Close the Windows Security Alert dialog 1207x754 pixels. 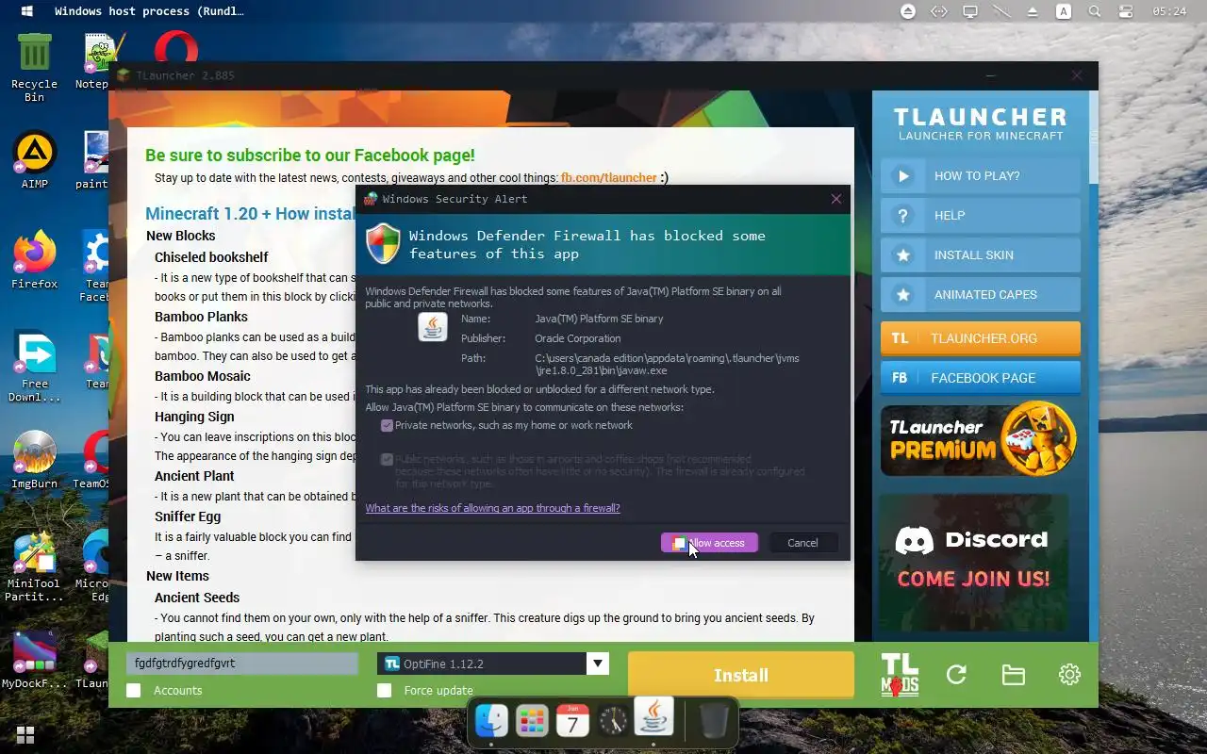835,199
